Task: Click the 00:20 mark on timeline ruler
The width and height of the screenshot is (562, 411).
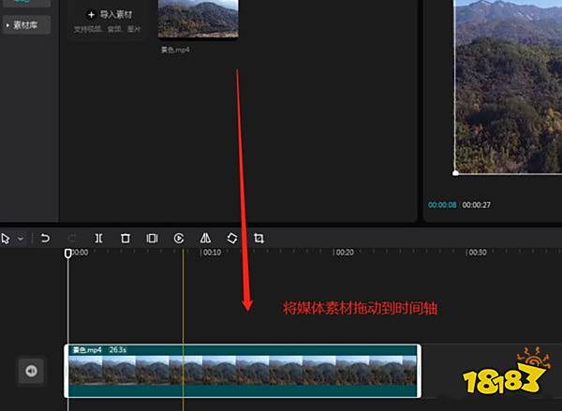Action: click(x=345, y=253)
